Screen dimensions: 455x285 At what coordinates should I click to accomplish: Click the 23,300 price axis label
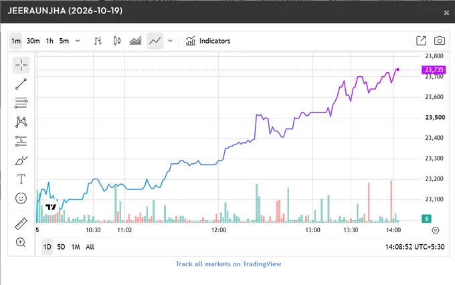434,159
